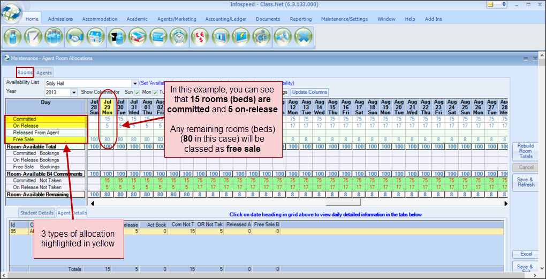The width and height of the screenshot is (546, 279).
Task: Click the blue X toolbar icon
Action: coord(304,37)
